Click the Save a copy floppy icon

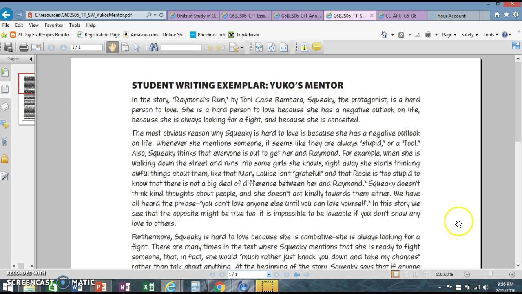[8, 47]
